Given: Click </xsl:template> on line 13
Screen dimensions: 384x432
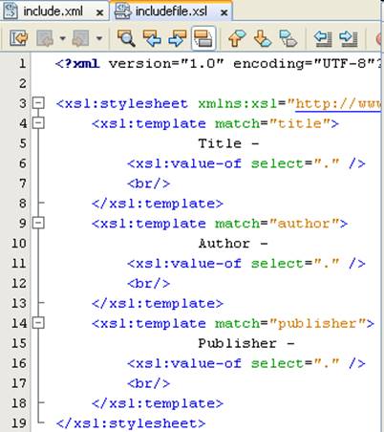Looking at the screenshot, I should tap(158, 304).
